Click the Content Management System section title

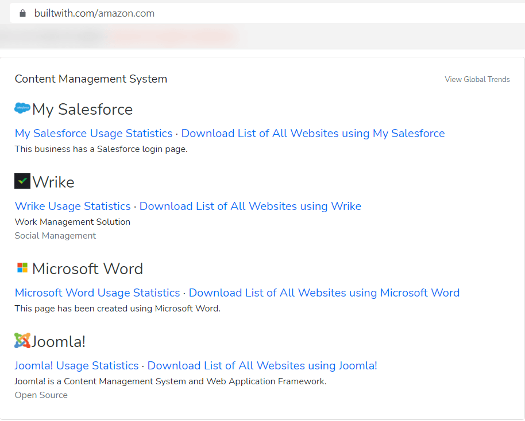coord(91,79)
